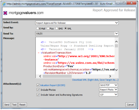This screenshot has width=139, height=110.
Task: Click the message scroll right arrow
Action: click(110, 76)
